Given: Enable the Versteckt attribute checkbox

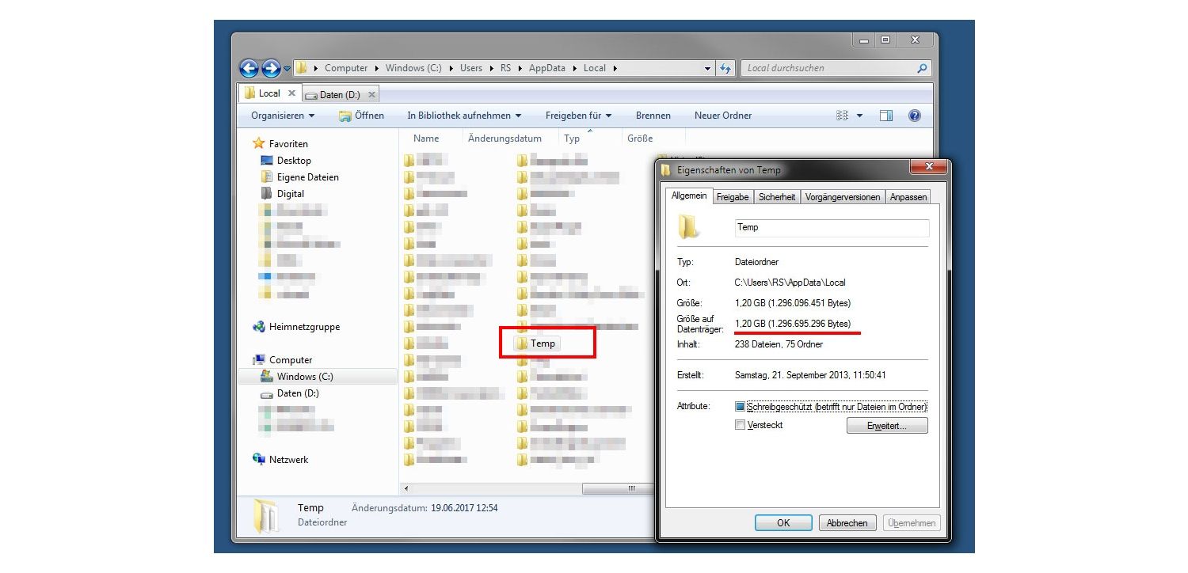Looking at the screenshot, I should coord(741,425).
